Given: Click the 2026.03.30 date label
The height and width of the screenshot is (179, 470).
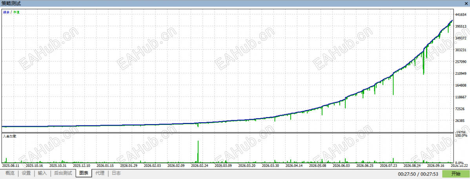Looking at the screenshot, I should [270, 165].
